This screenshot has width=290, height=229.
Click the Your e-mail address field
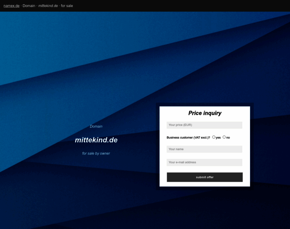coord(205,163)
